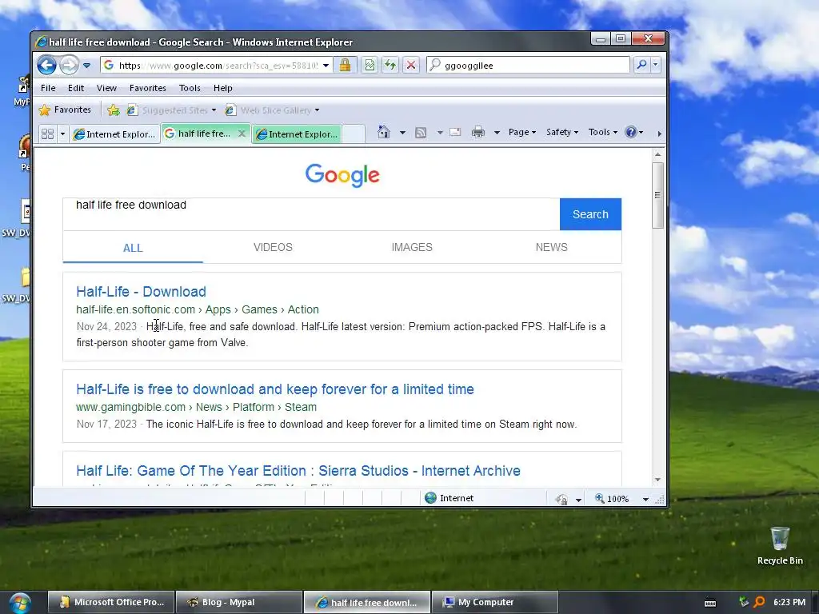819x614 pixels.
Task: Open the command bar Tools dropdown
Action: 603,132
